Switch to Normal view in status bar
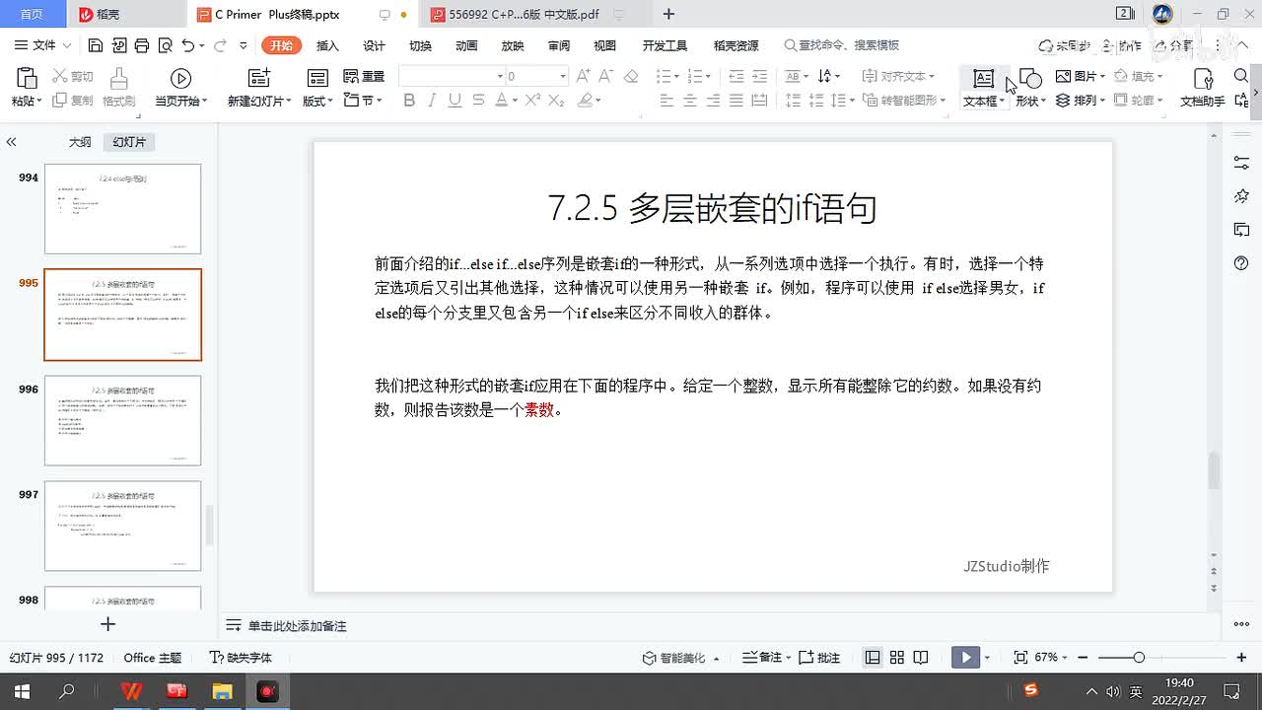This screenshot has height=710, width=1262. 873,658
